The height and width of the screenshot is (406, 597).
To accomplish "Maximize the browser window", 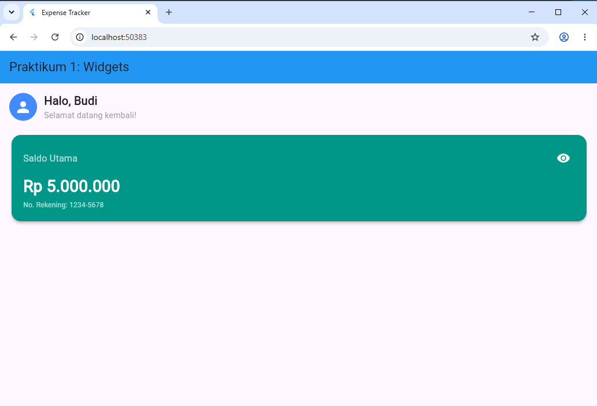I will coord(558,12).
